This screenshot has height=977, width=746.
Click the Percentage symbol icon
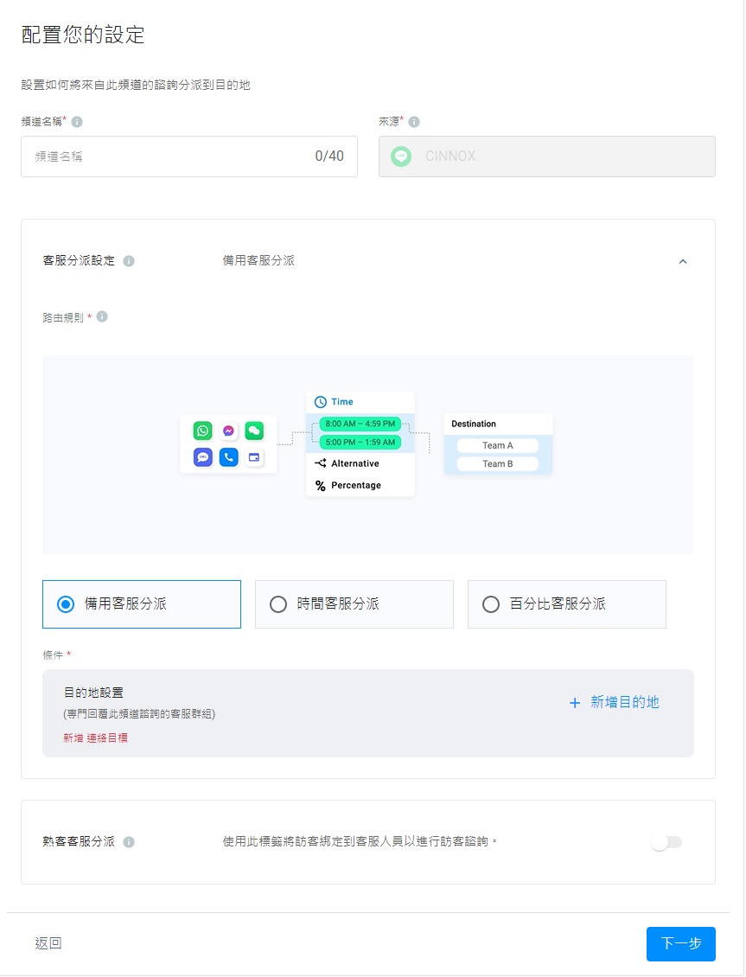(321, 485)
